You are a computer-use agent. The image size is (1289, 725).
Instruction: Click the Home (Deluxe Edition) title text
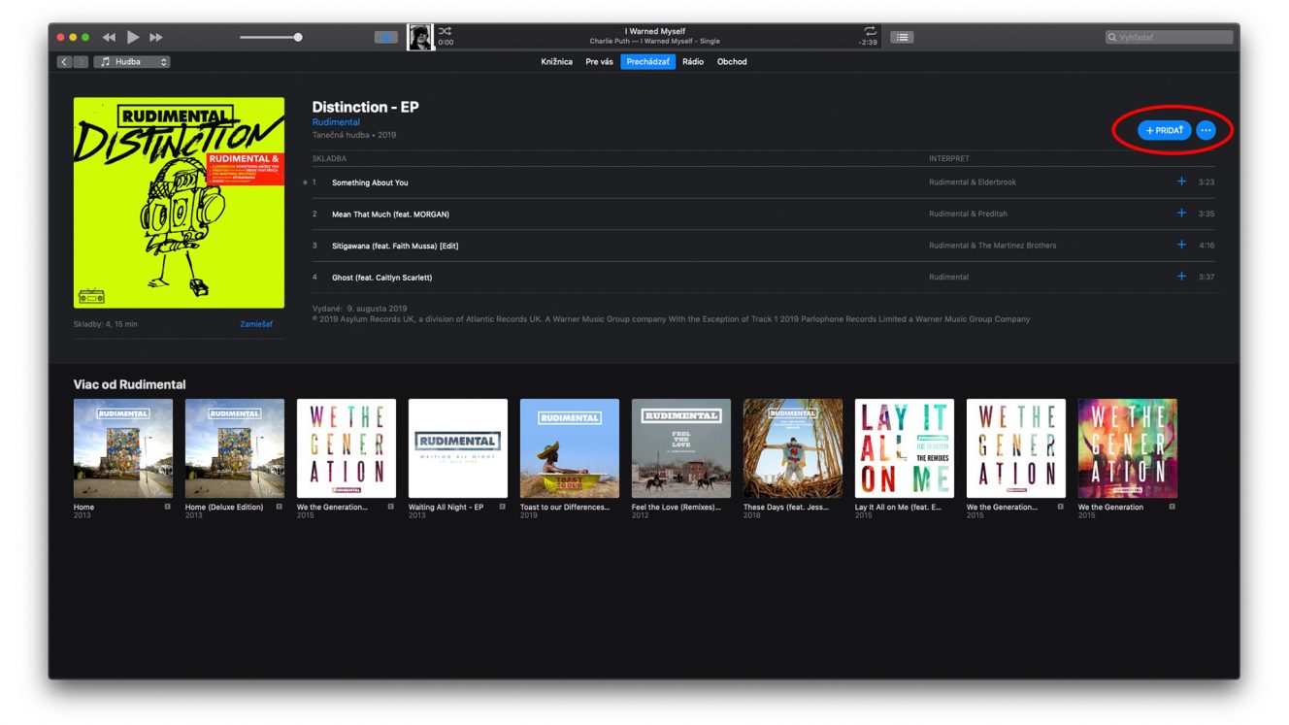(x=224, y=507)
